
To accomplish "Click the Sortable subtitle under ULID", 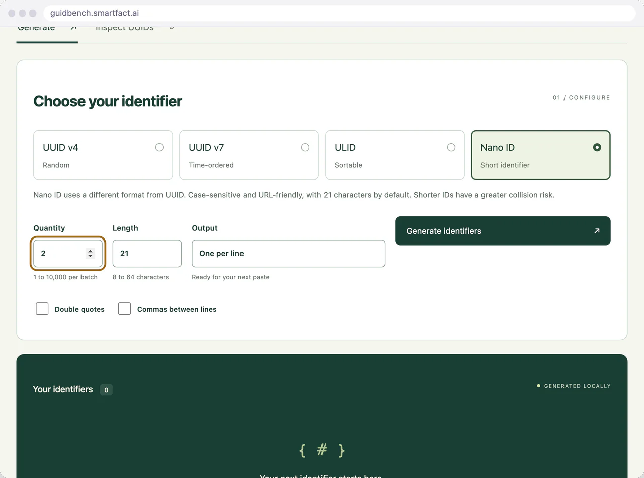I will (x=348, y=165).
